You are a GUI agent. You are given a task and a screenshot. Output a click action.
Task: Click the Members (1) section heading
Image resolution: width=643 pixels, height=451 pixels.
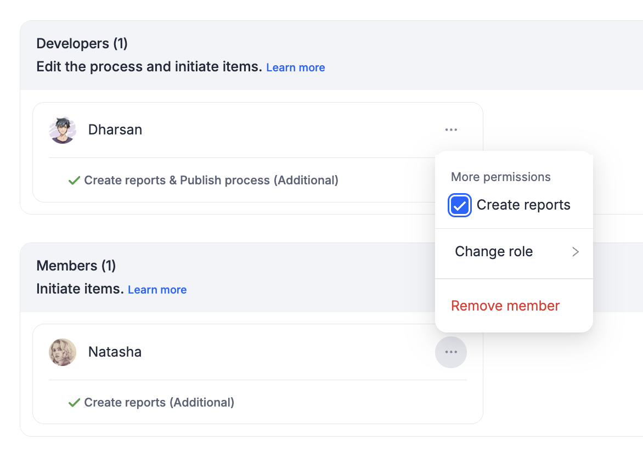[76, 266]
